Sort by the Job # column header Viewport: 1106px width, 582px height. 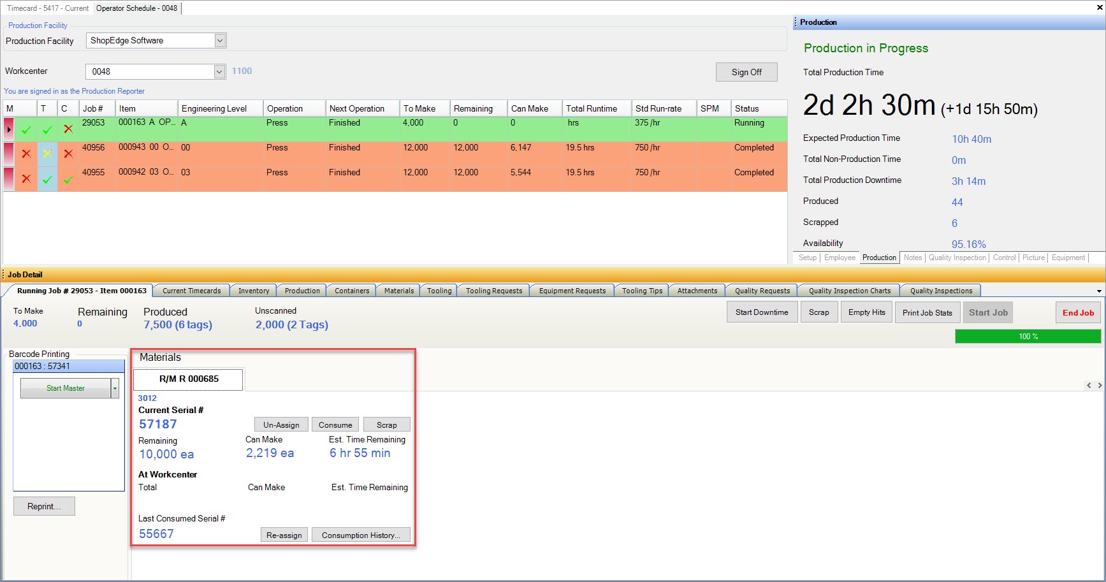97,108
